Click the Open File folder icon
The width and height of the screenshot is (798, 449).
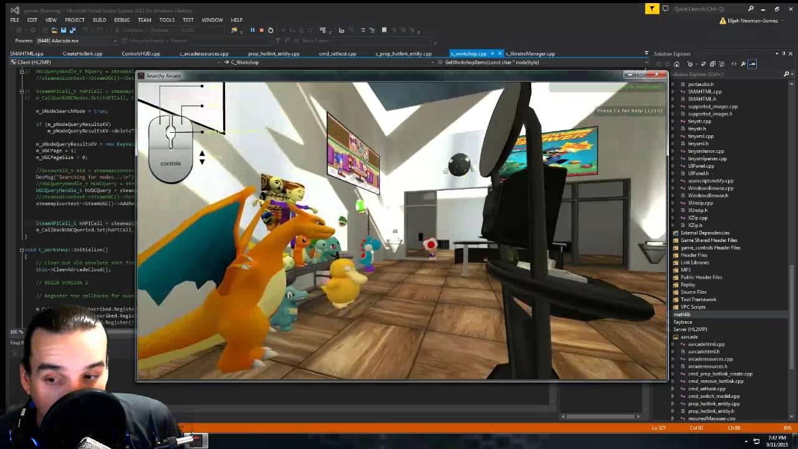[54, 30]
